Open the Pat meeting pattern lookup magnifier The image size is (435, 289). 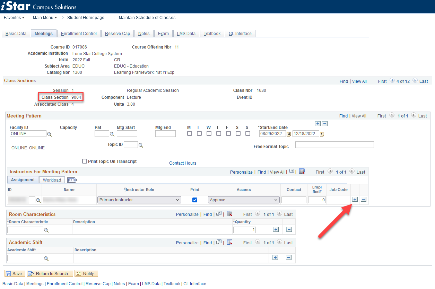(x=112, y=134)
